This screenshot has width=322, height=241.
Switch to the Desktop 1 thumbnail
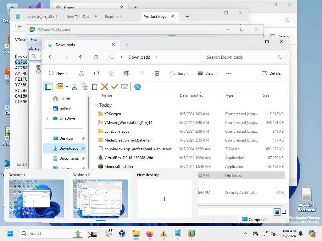coord(36,199)
